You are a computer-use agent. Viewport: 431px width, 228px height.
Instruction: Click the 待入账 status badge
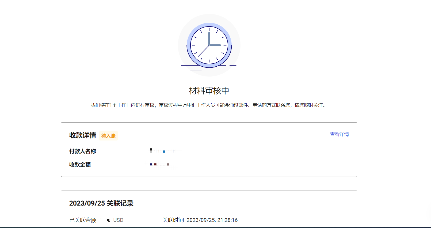[x=108, y=136]
